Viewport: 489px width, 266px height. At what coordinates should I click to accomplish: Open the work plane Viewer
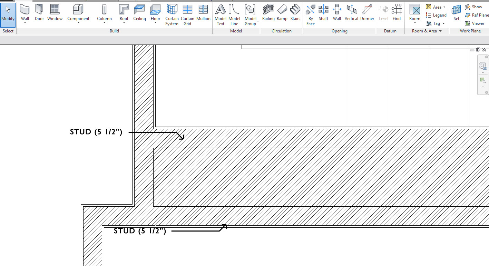coord(475,23)
